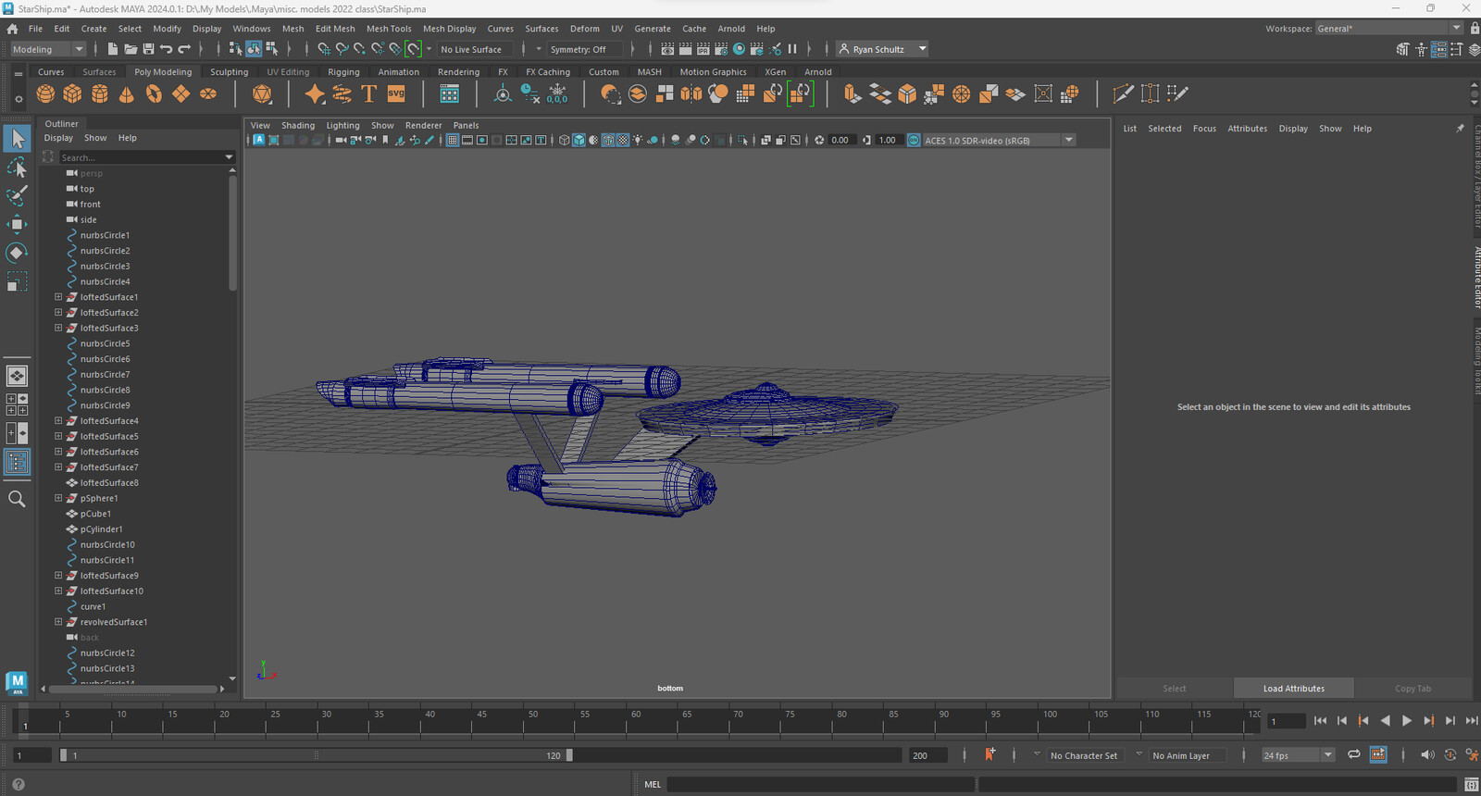Toggle playback loop mode
The width and height of the screenshot is (1481, 796).
pos(1353,755)
